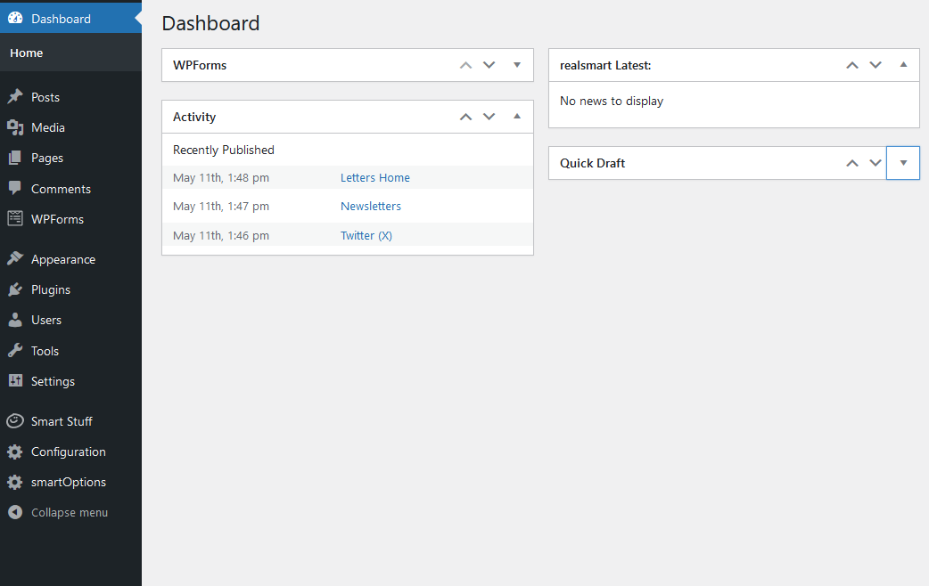This screenshot has height=586, width=929.
Task: Move the Activity widget down
Action: click(x=489, y=117)
